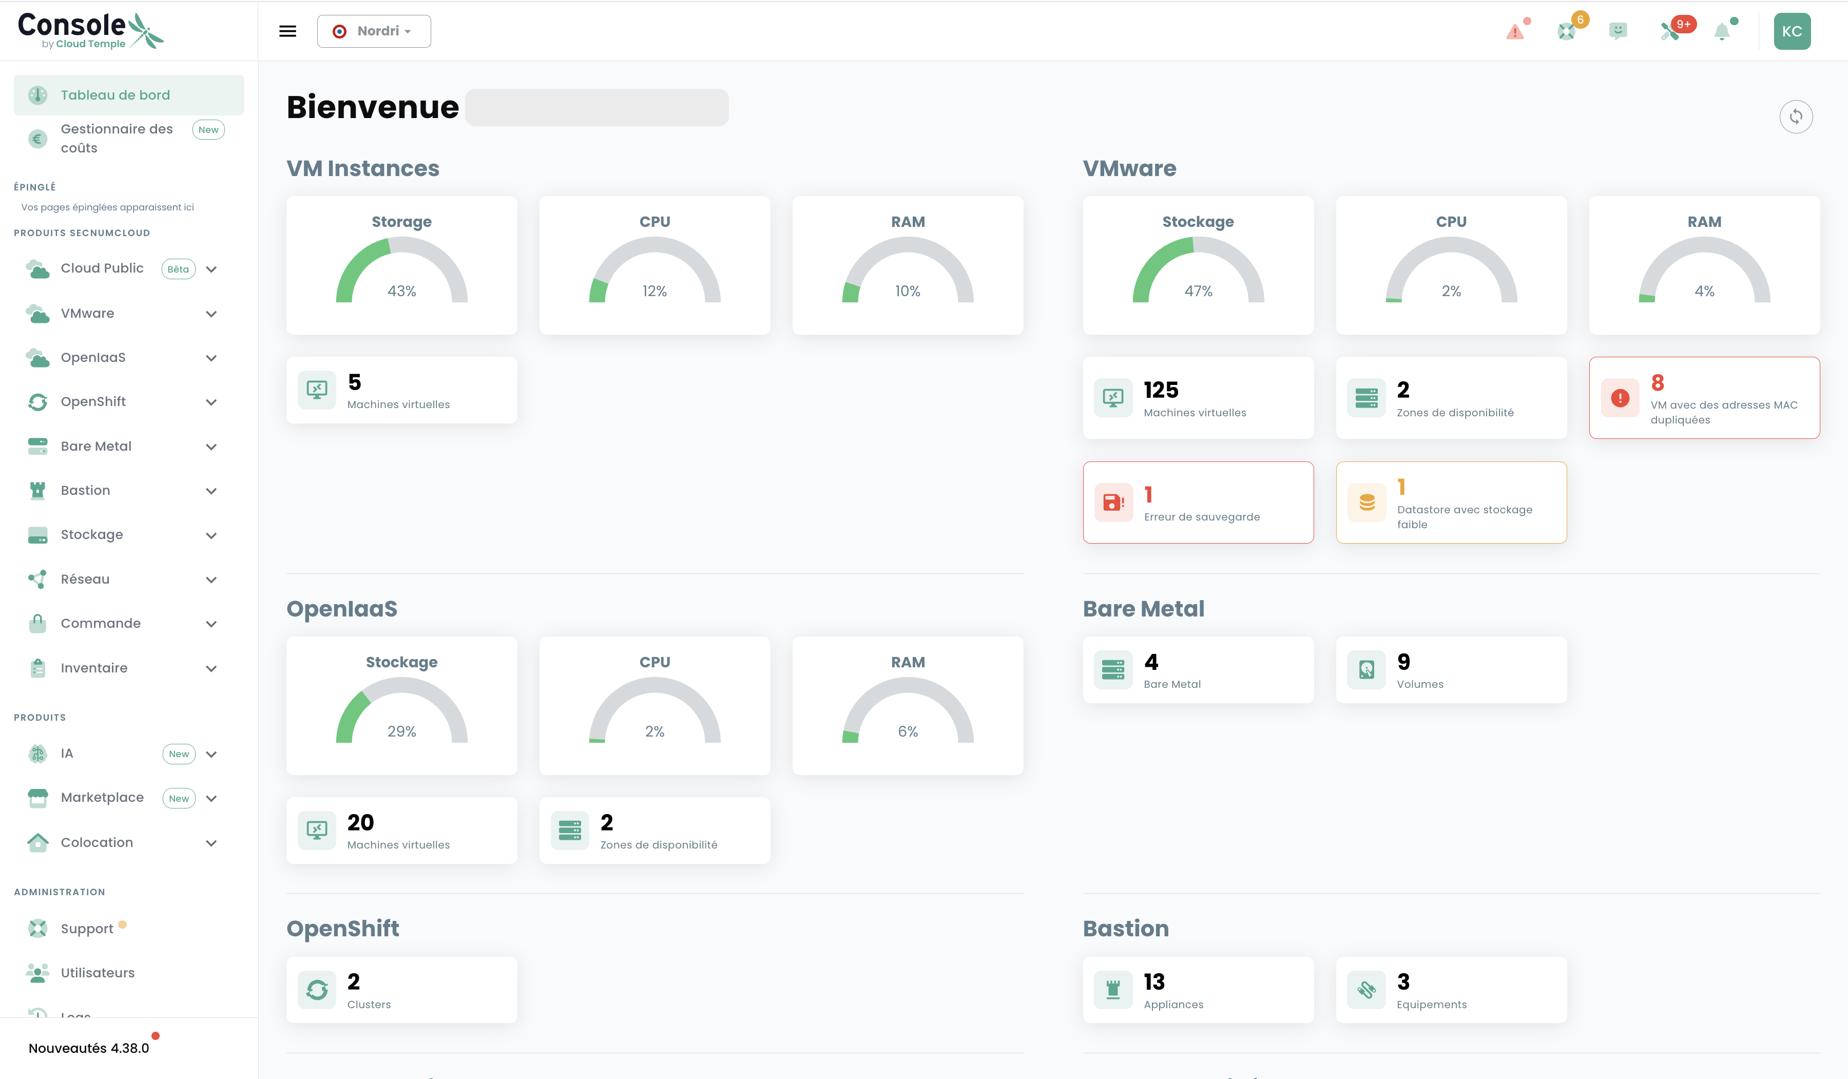Click the dashboard refresh icon
The height and width of the screenshot is (1079, 1848).
[x=1795, y=116]
